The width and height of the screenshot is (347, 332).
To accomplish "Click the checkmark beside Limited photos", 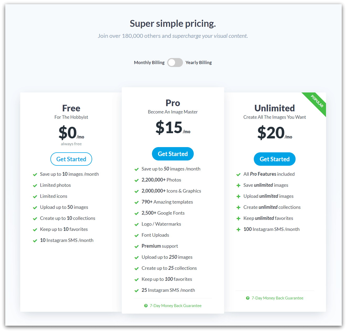I will pos(35,185).
